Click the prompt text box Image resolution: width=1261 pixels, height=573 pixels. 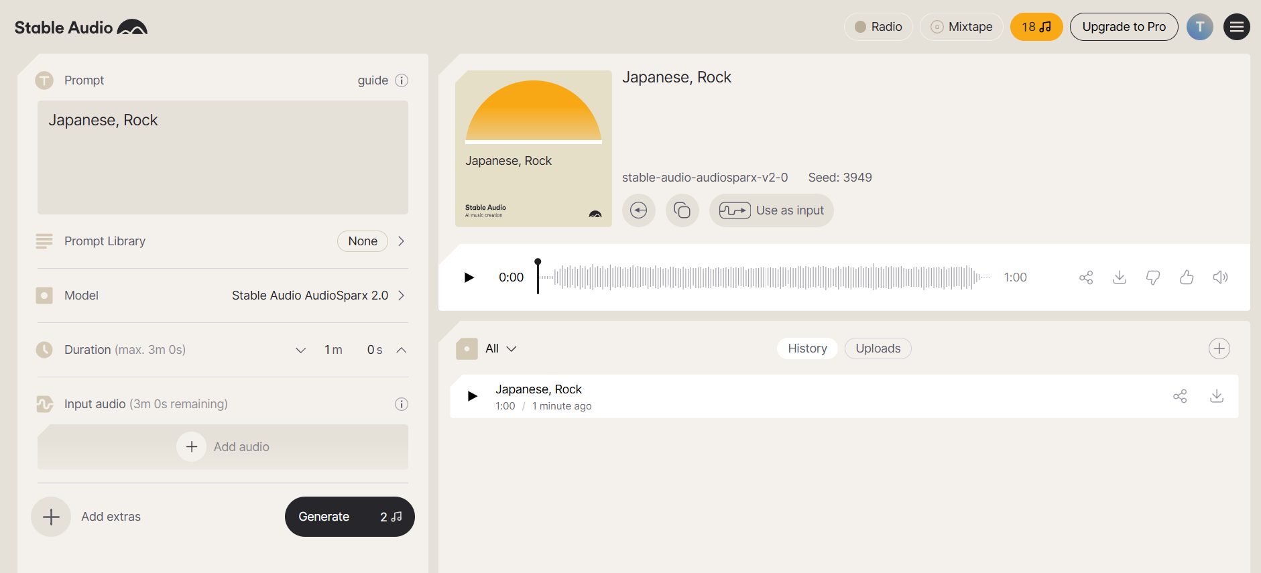click(x=223, y=157)
